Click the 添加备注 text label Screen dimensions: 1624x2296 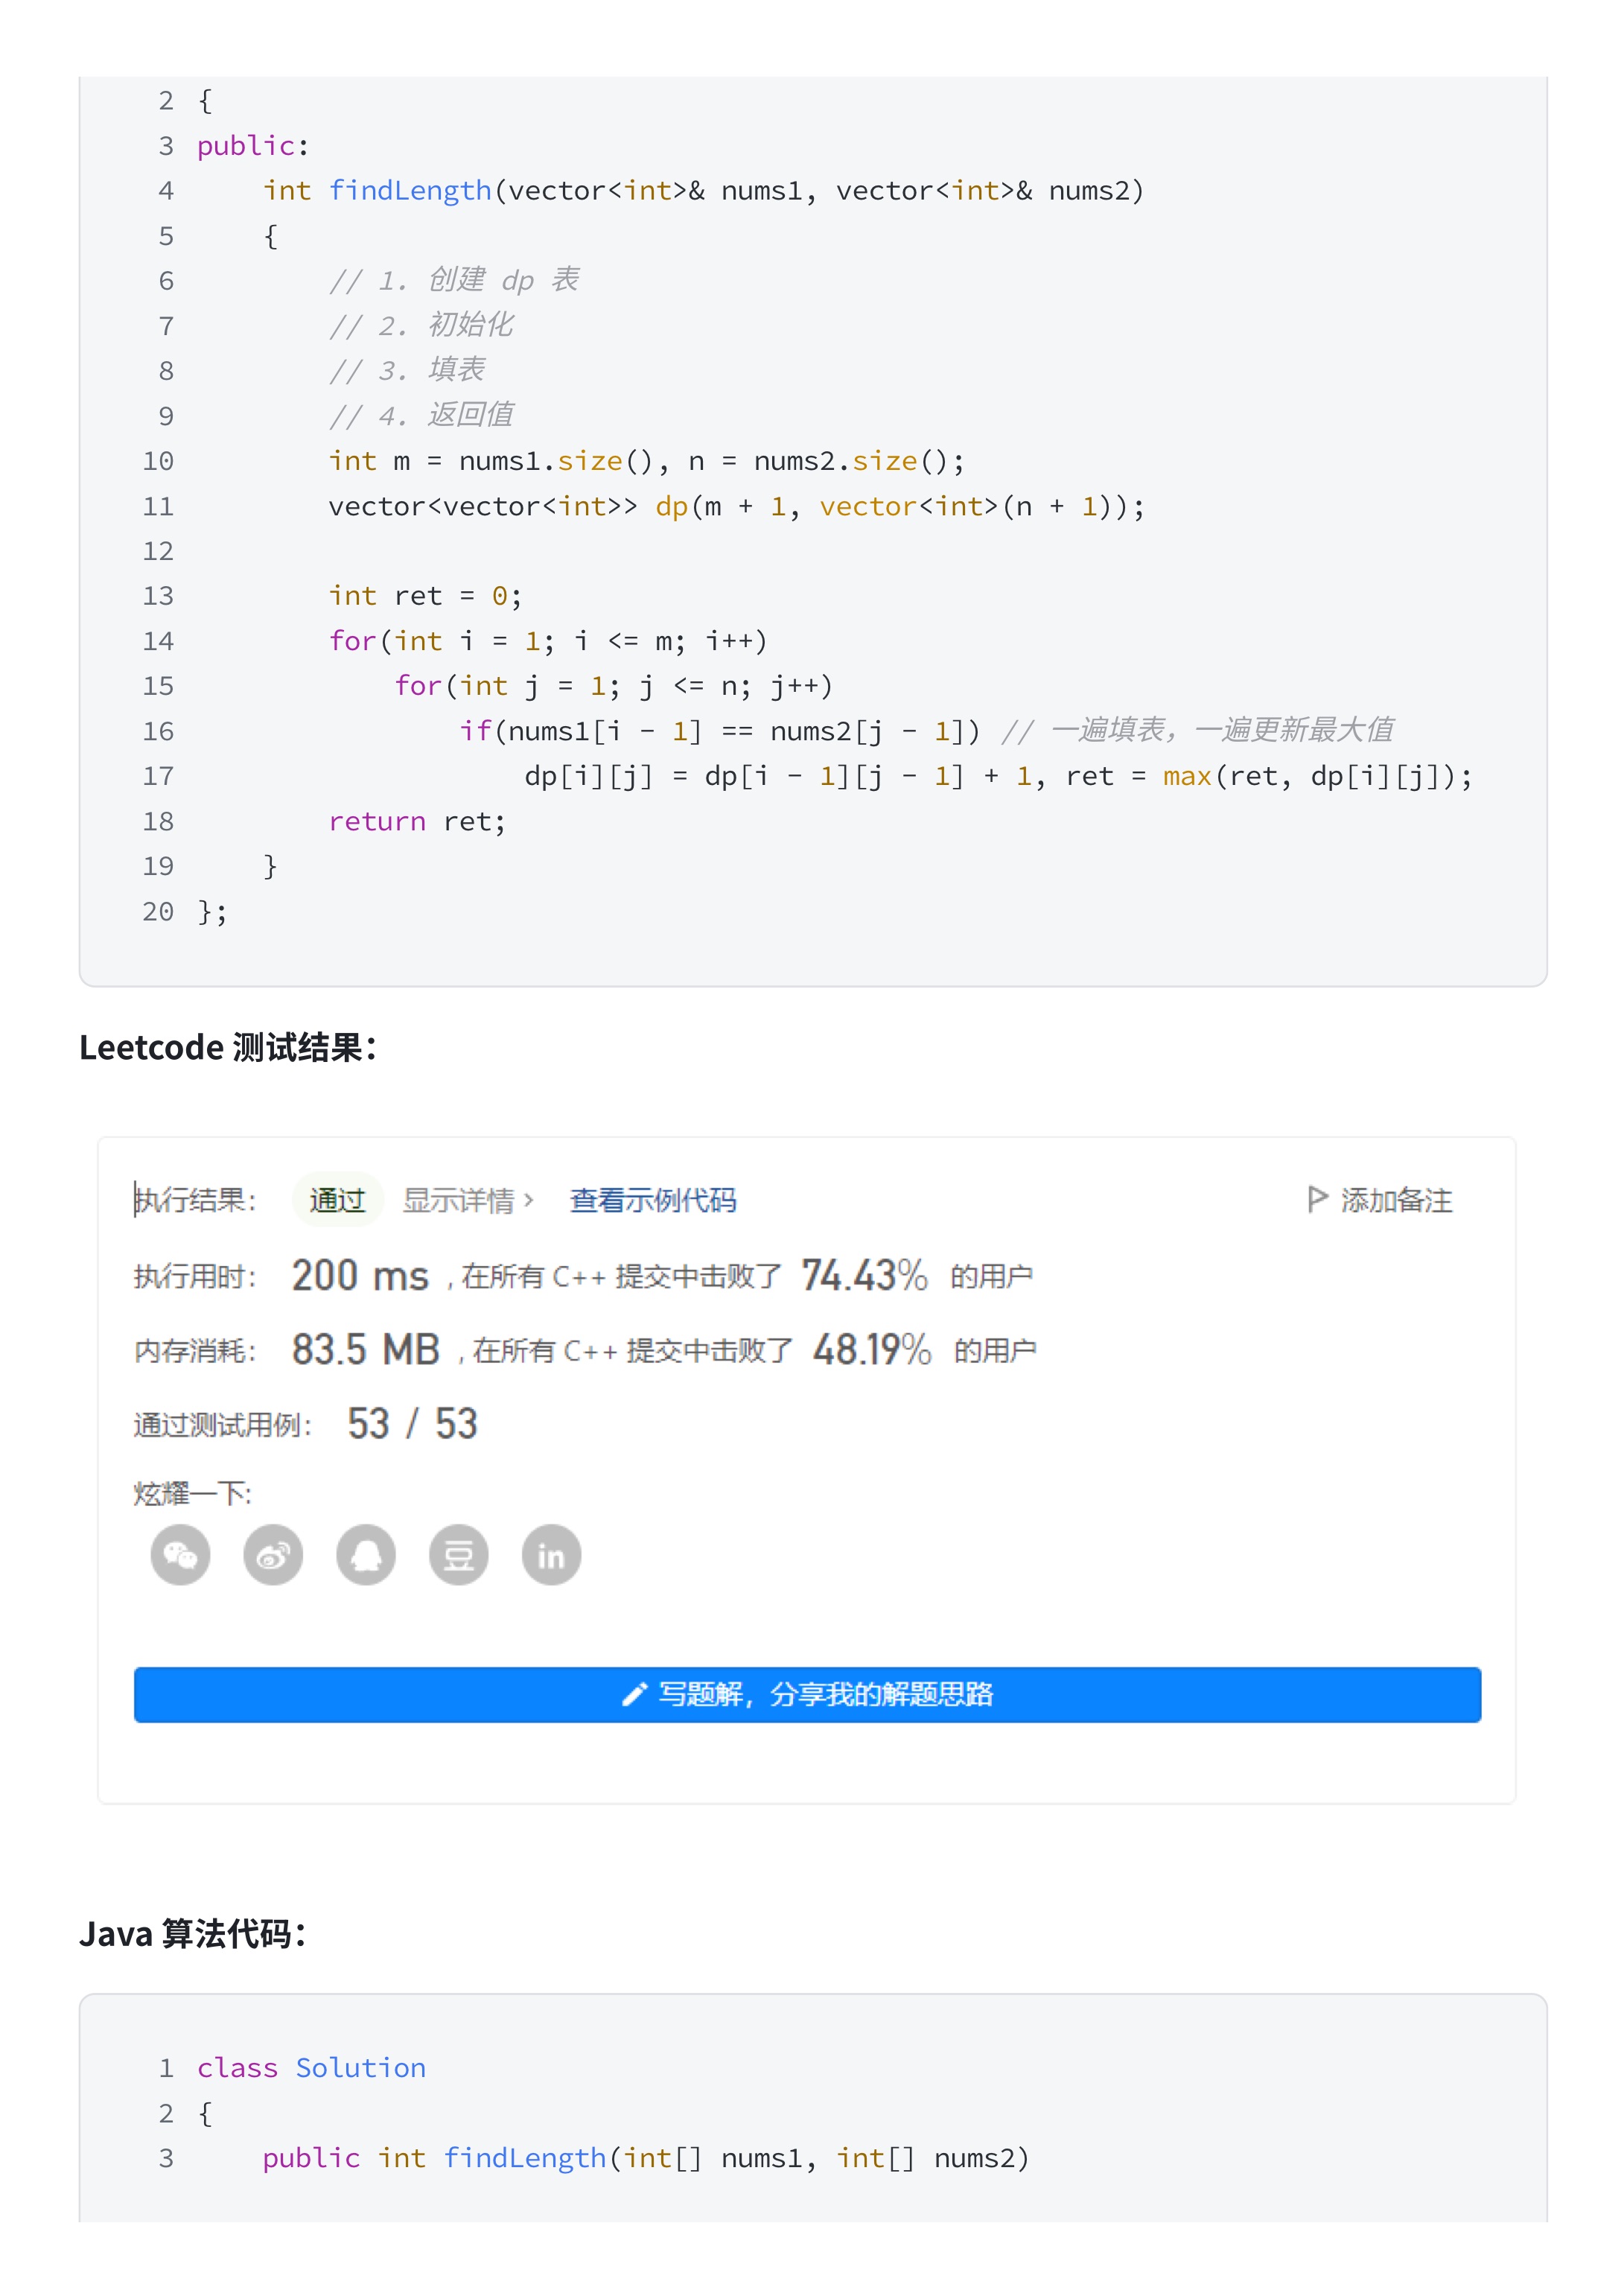coord(1396,1200)
